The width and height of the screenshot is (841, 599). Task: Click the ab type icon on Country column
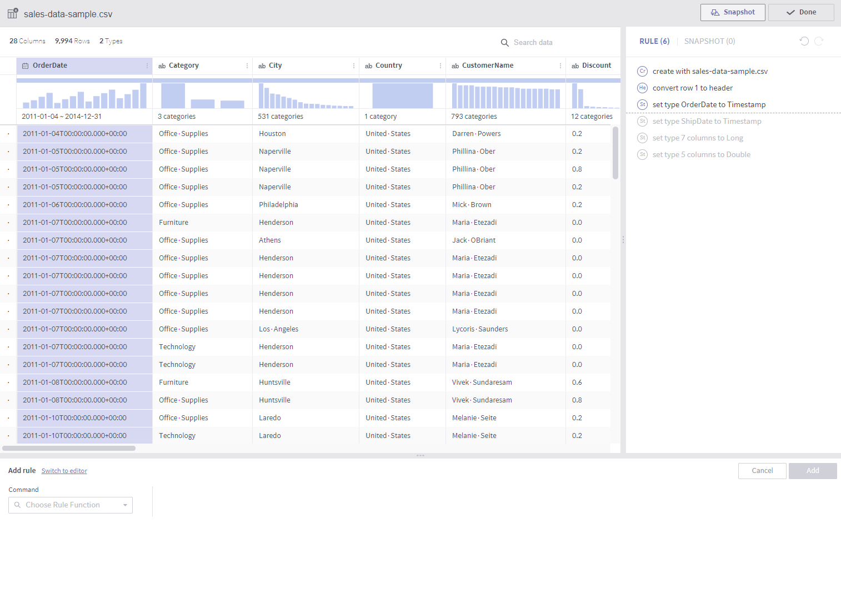click(x=368, y=66)
